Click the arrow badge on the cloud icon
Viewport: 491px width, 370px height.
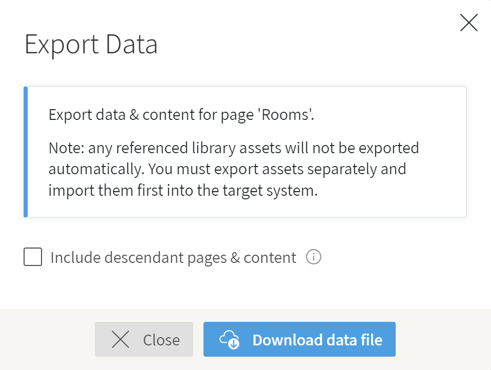[x=234, y=344]
